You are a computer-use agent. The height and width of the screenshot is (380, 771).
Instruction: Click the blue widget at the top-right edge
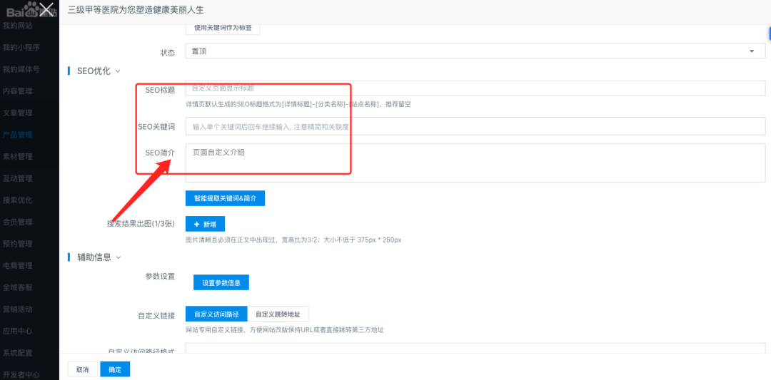(x=767, y=33)
